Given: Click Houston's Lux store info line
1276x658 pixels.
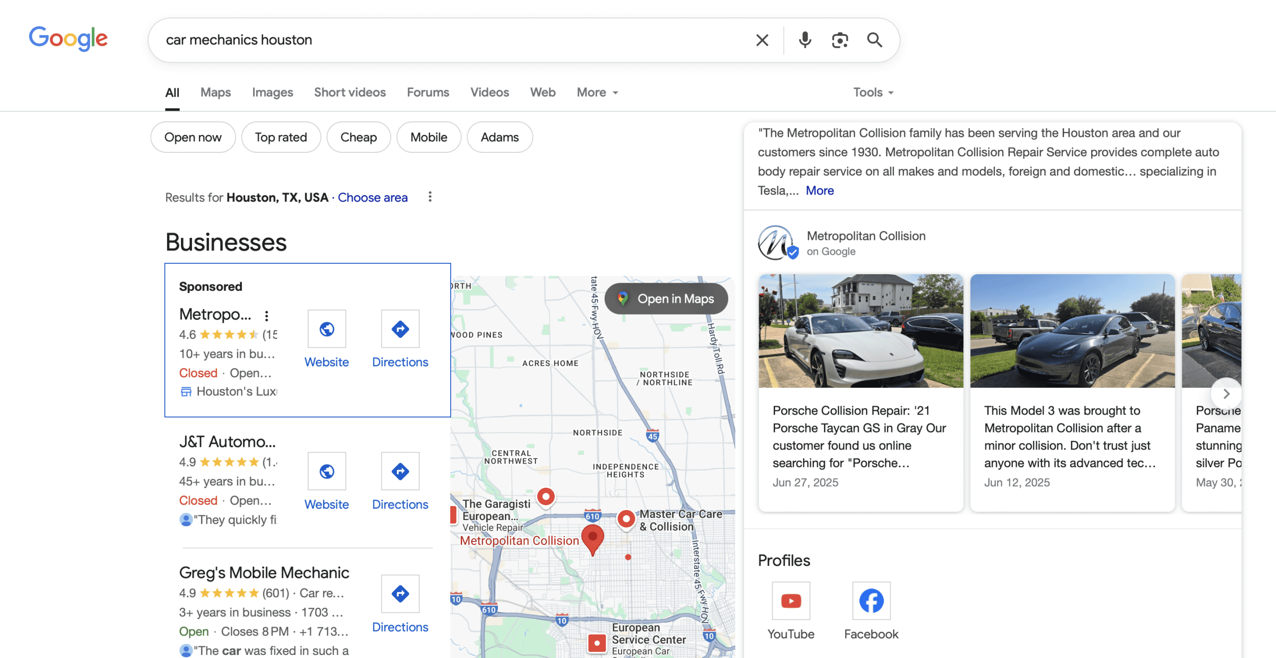Looking at the screenshot, I should 228,392.
